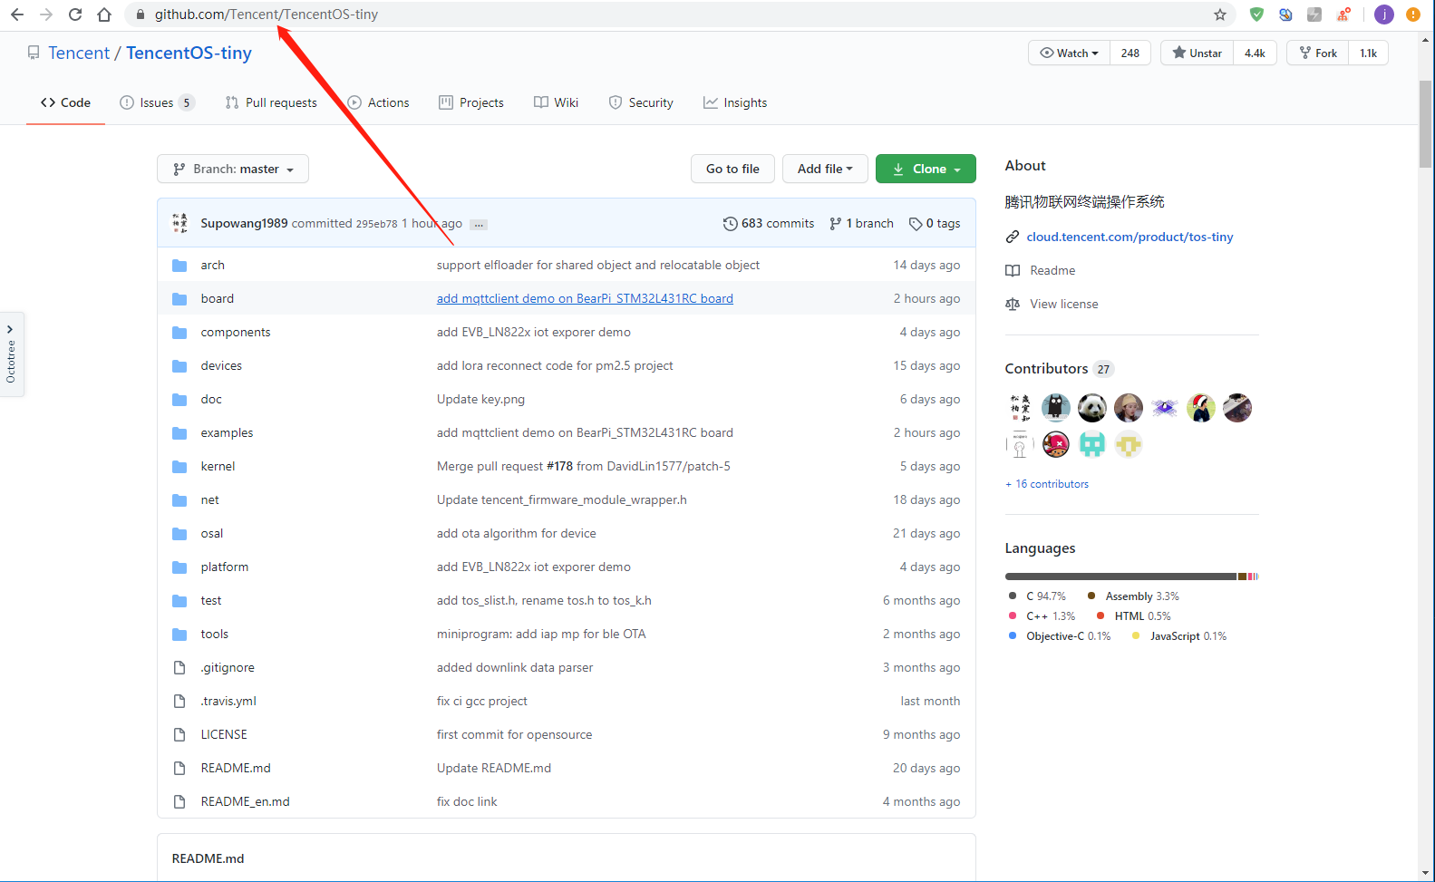1435x882 pixels.
Task: Open the green Clone dropdown
Action: pyautogui.click(x=926, y=169)
